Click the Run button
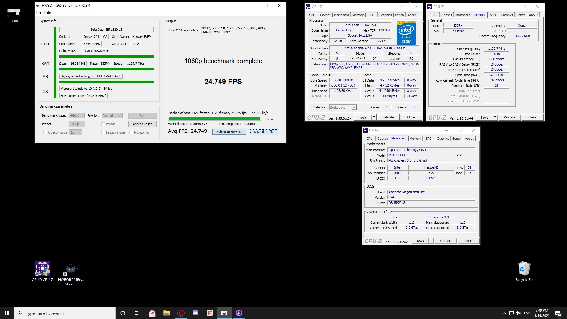567x319 pixels. [142, 116]
